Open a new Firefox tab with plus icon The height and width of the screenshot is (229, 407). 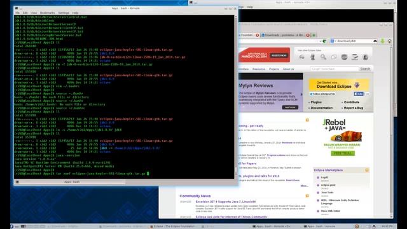314,35
